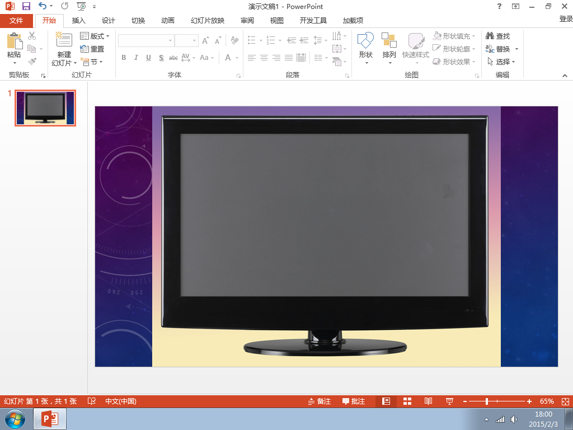Center align text

[x=264, y=58]
